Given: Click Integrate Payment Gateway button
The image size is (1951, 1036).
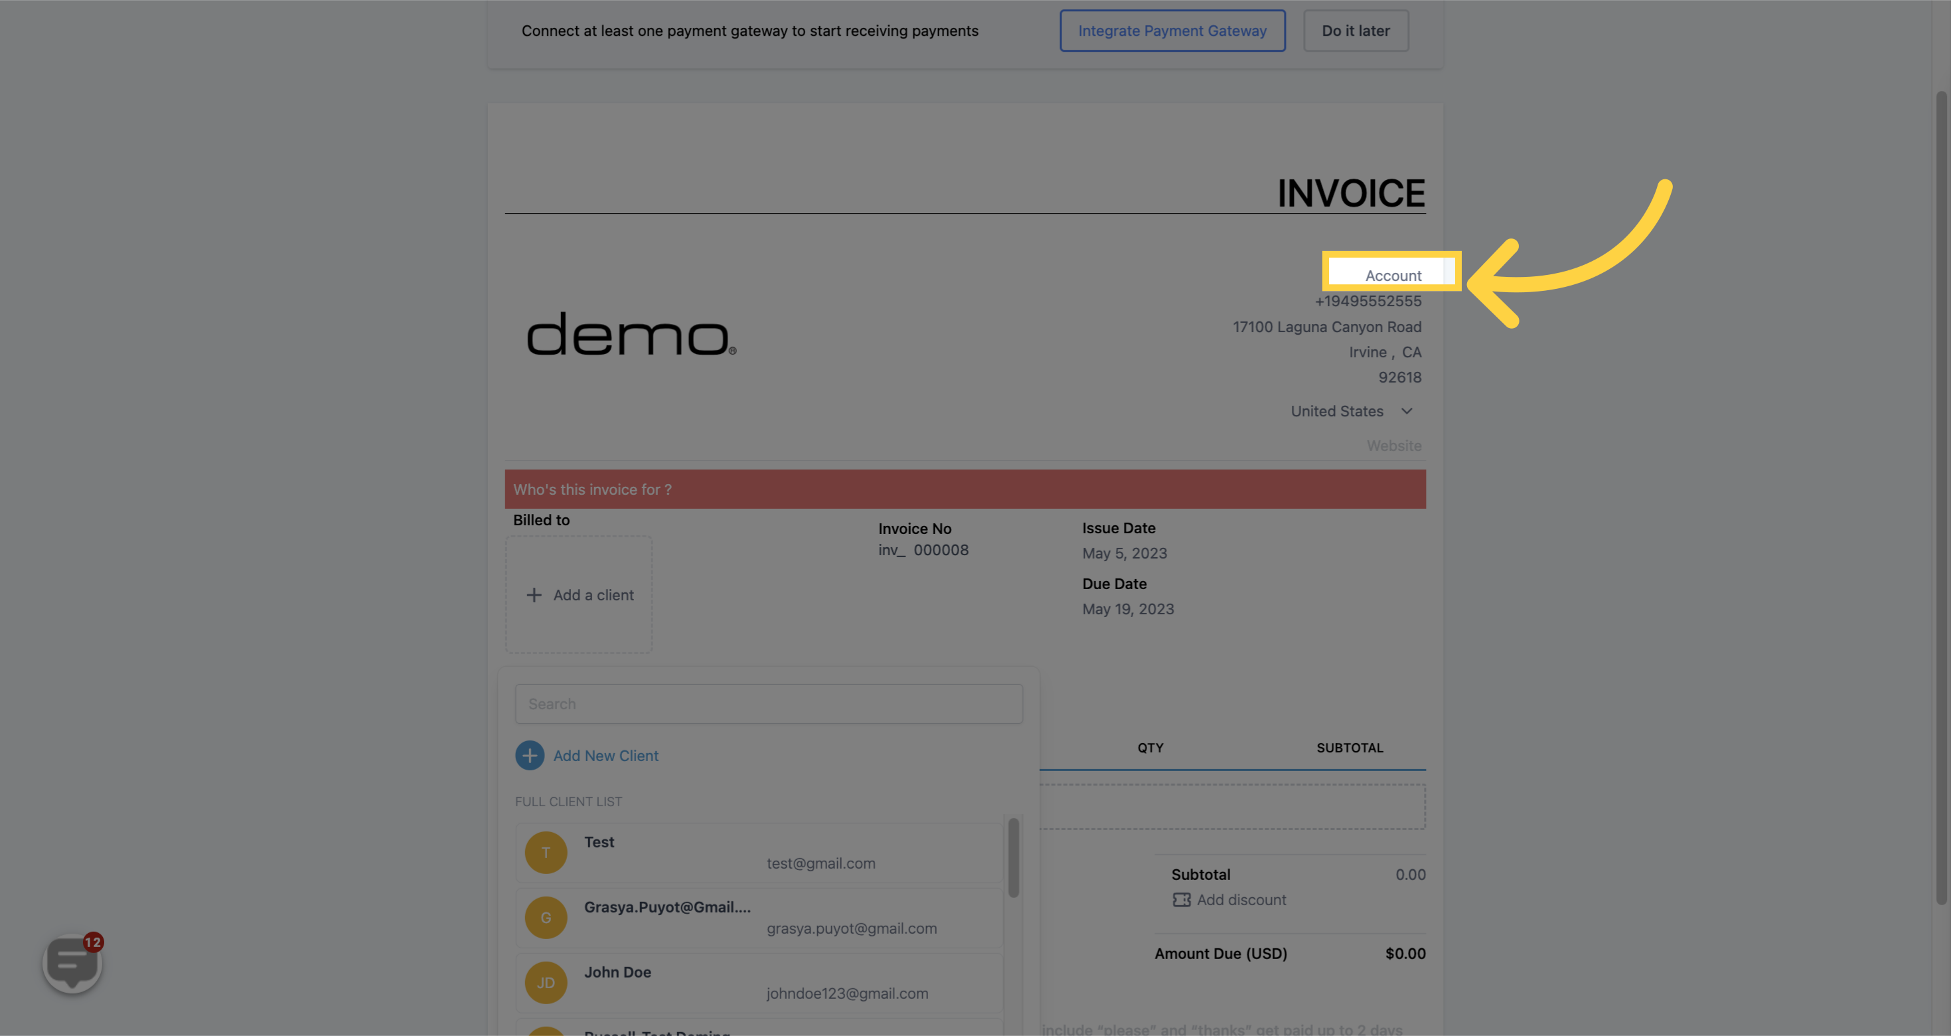Looking at the screenshot, I should pyautogui.click(x=1172, y=31).
